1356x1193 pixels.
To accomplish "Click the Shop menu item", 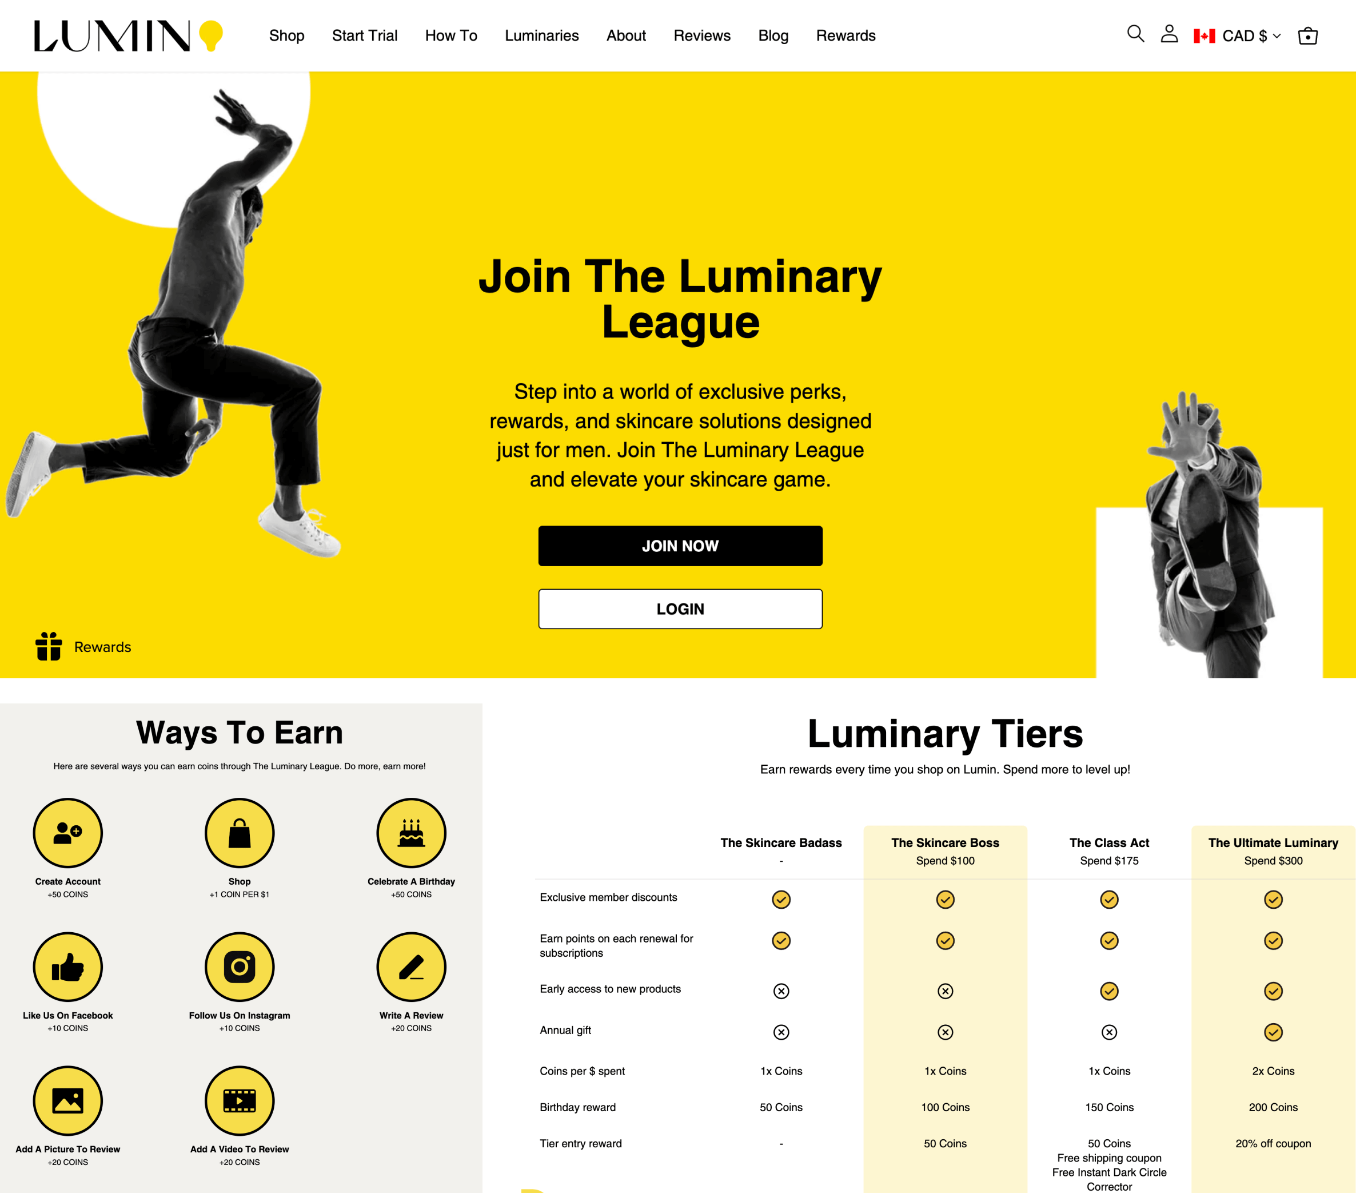I will coord(285,34).
